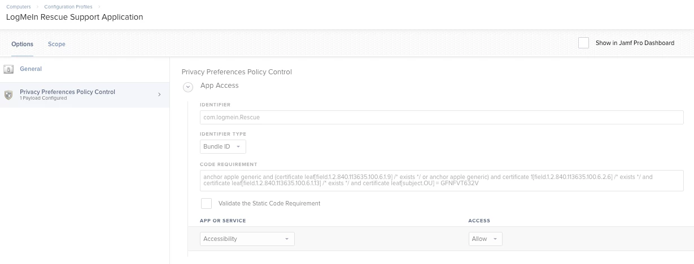Image resolution: width=694 pixels, height=264 pixels.
Task: Switch to the Options tab
Action: [22, 44]
